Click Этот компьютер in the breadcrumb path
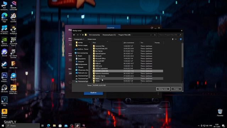The width and height of the screenshot is (227, 128). 94,35
